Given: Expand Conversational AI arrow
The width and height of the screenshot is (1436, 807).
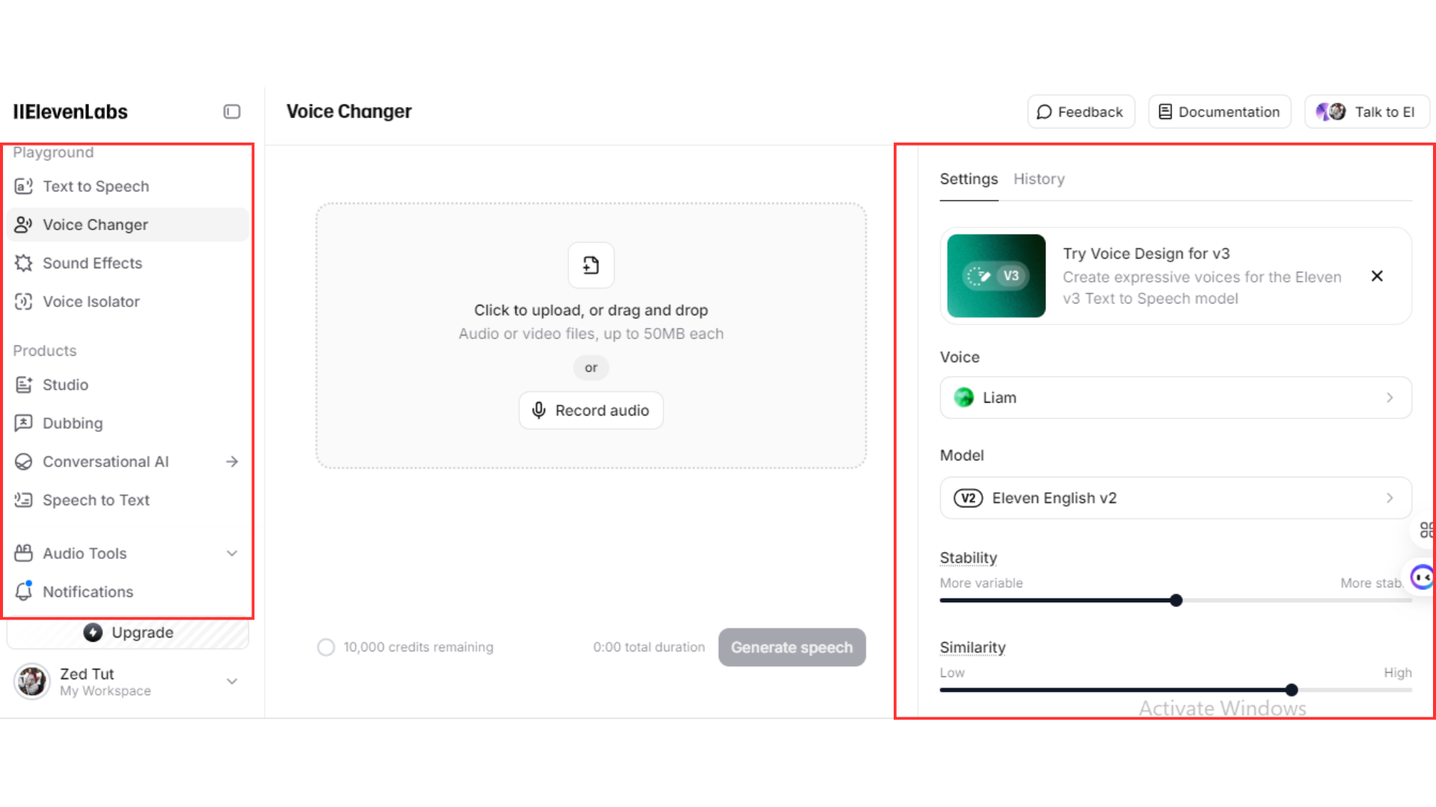Looking at the screenshot, I should tap(232, 462).
